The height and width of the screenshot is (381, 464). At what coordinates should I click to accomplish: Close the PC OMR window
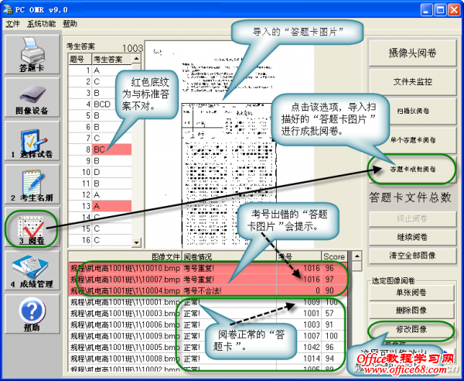tap(454, 10)
